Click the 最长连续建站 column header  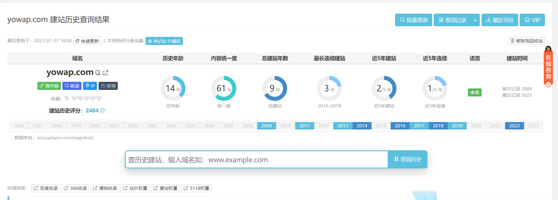point(329,58)
